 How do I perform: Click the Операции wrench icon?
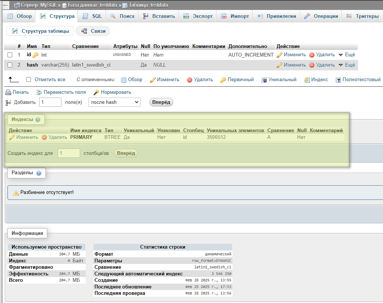[x=307, y=16]
